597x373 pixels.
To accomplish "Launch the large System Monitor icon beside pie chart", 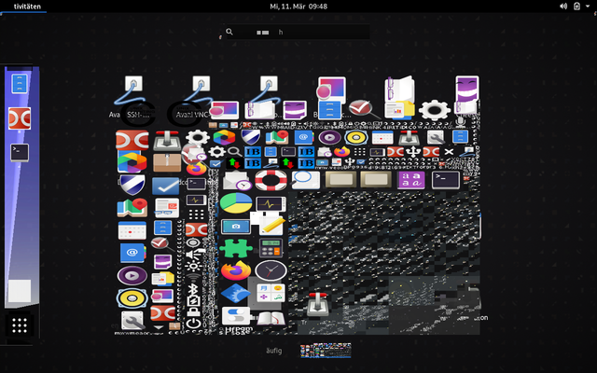I will point(271,204).
